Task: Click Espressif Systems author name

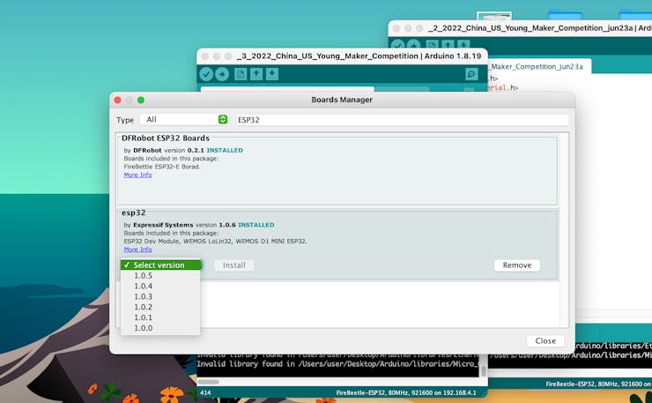Action: [163, 225]
